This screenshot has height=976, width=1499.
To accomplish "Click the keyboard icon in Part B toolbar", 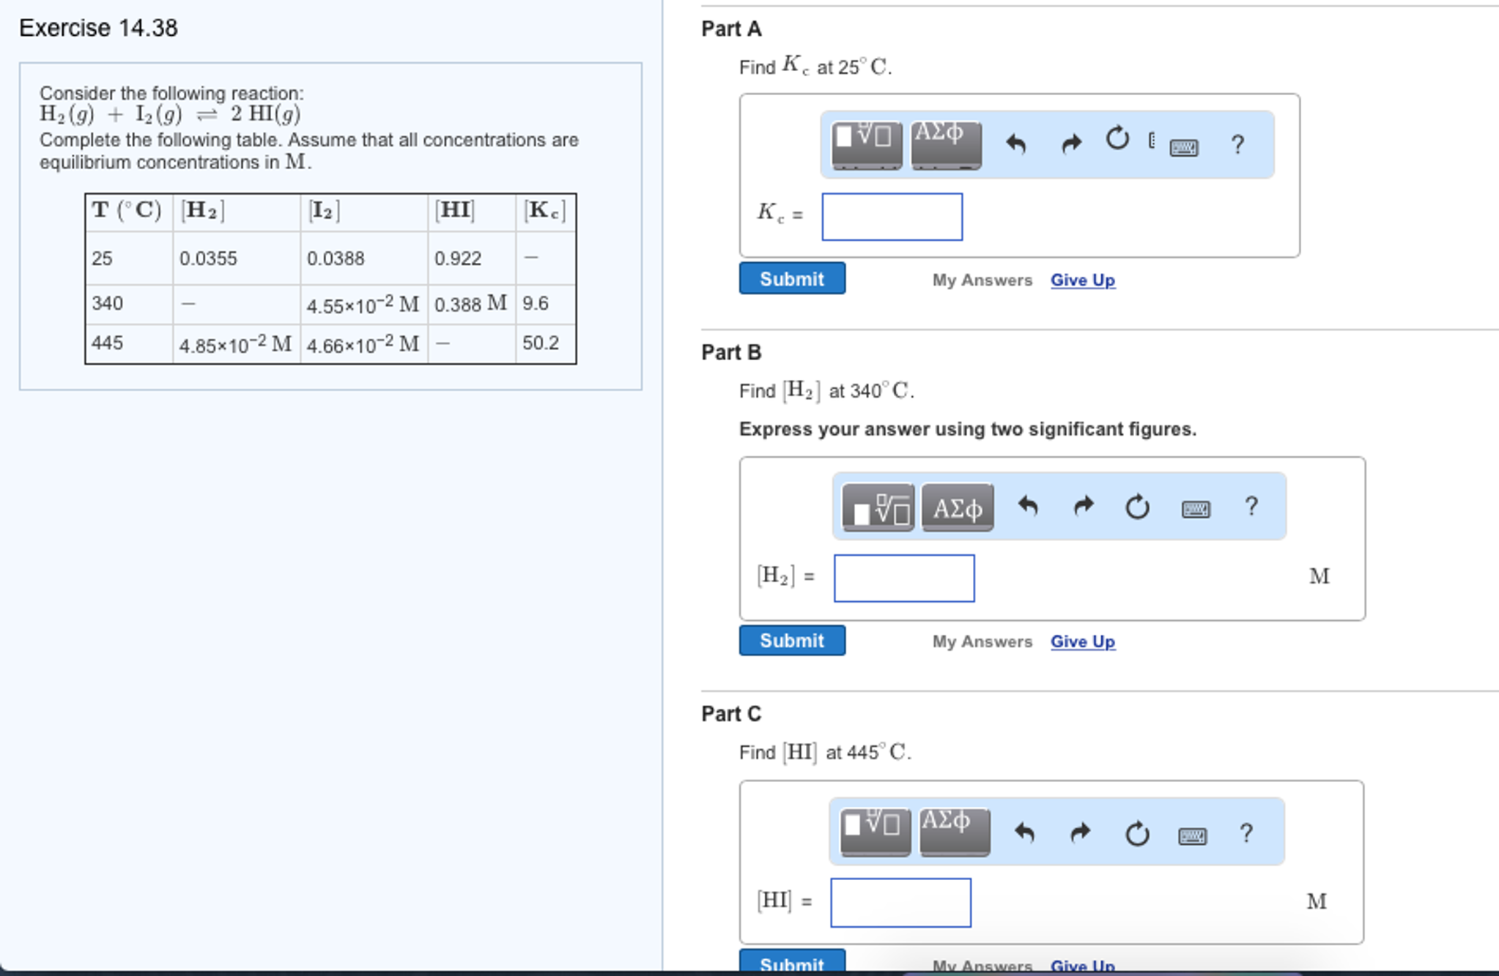I will [x=1196, y=508].
